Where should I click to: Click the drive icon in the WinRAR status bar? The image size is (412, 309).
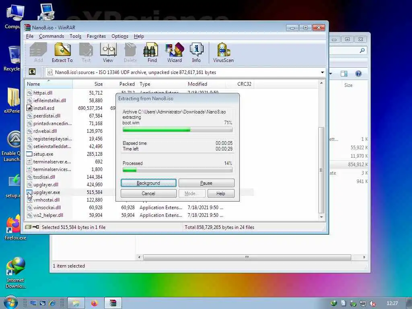[x=28, y=227]
